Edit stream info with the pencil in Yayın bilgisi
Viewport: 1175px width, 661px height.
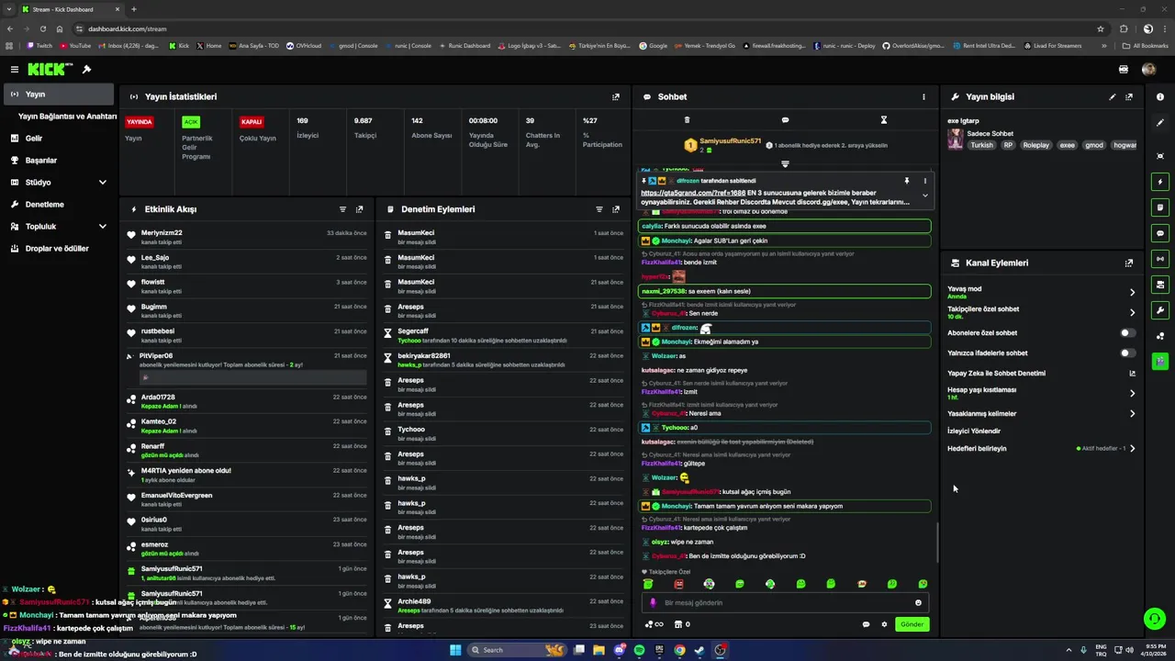(1113, 96)
